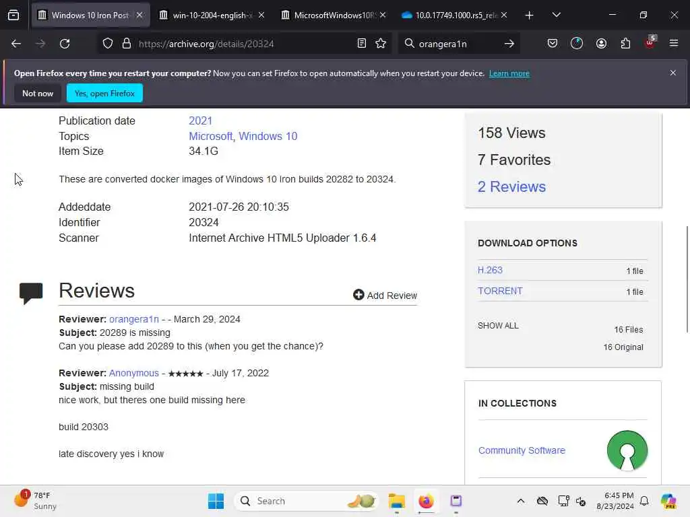This screenshot has height=517, width=690.
Task: Download the H.263 file option
Action: point(491,271)
